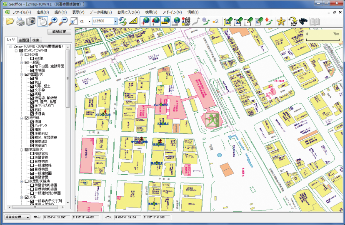Open the 1/2500 scale dropdown
345x225 pixels.
click(x=115, y=21)
